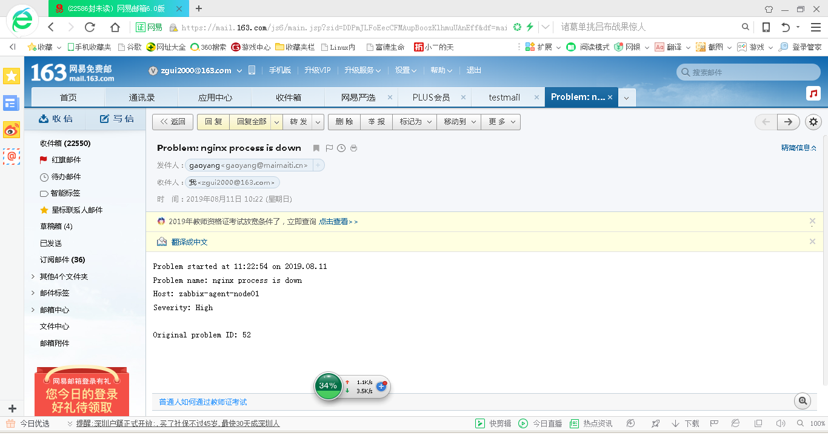Click the music note icon

813,93
